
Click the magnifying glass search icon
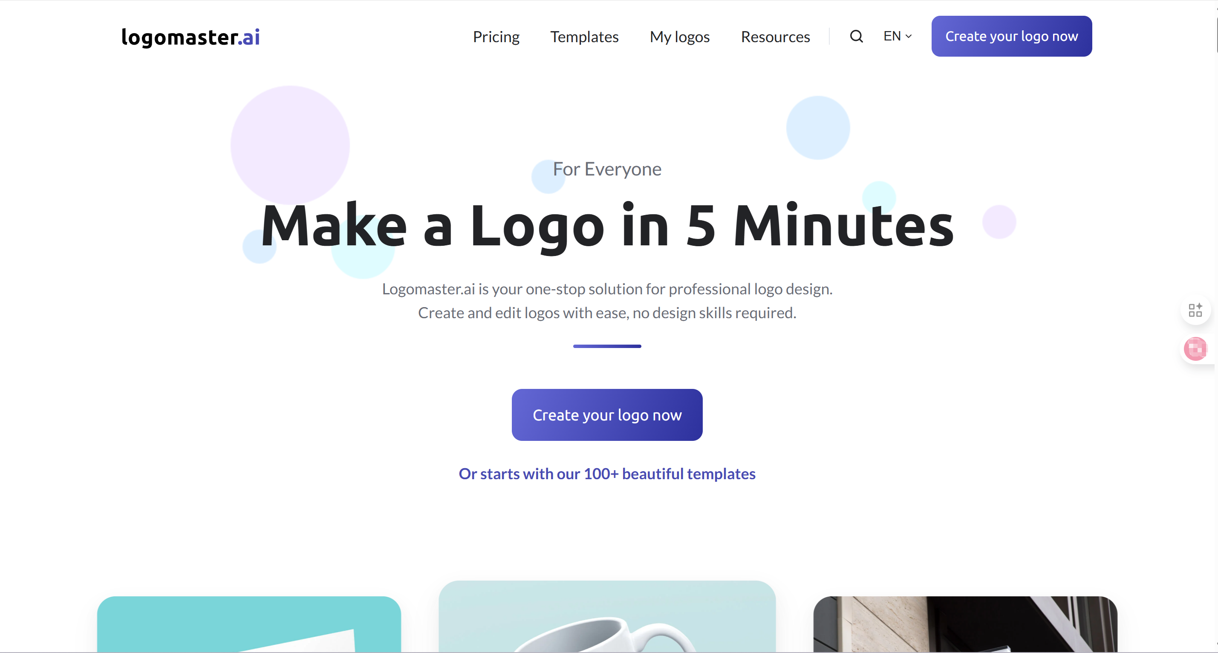point(856,36)
